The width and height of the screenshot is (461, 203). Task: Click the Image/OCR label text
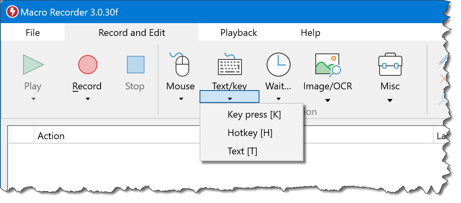tap(328, 87)
